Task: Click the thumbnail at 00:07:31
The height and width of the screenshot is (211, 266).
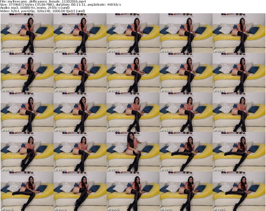Action: 133,152
